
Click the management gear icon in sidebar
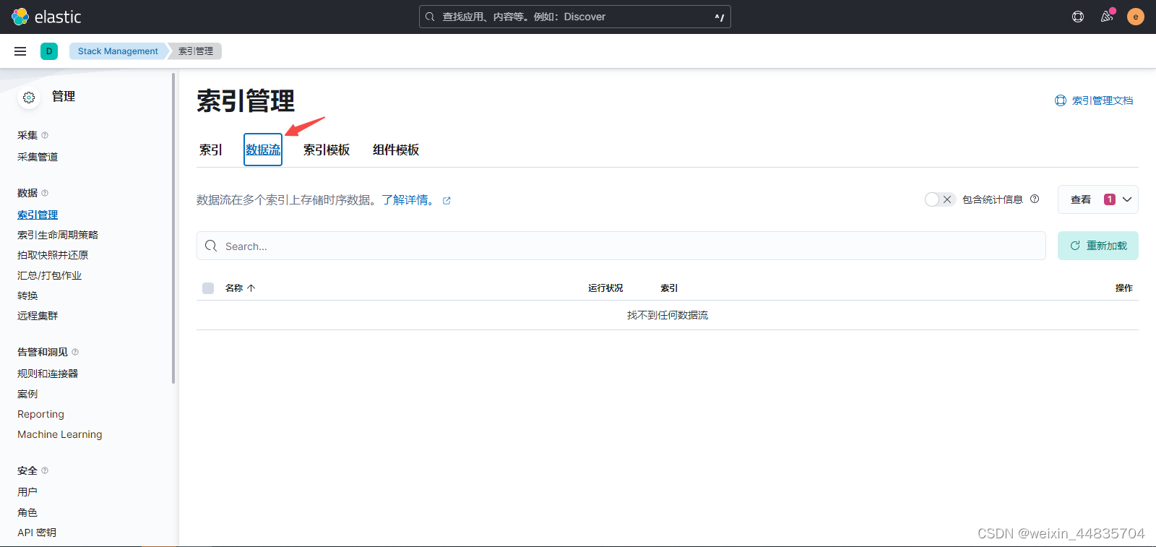(29, 98)
